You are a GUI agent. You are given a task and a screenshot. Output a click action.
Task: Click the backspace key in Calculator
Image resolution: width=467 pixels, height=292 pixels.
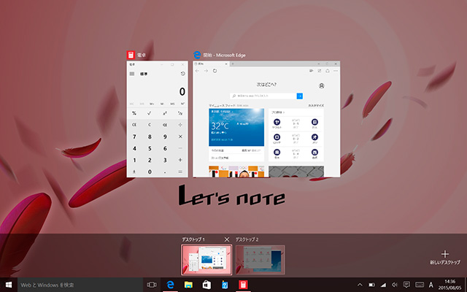[x=165, y=125]
